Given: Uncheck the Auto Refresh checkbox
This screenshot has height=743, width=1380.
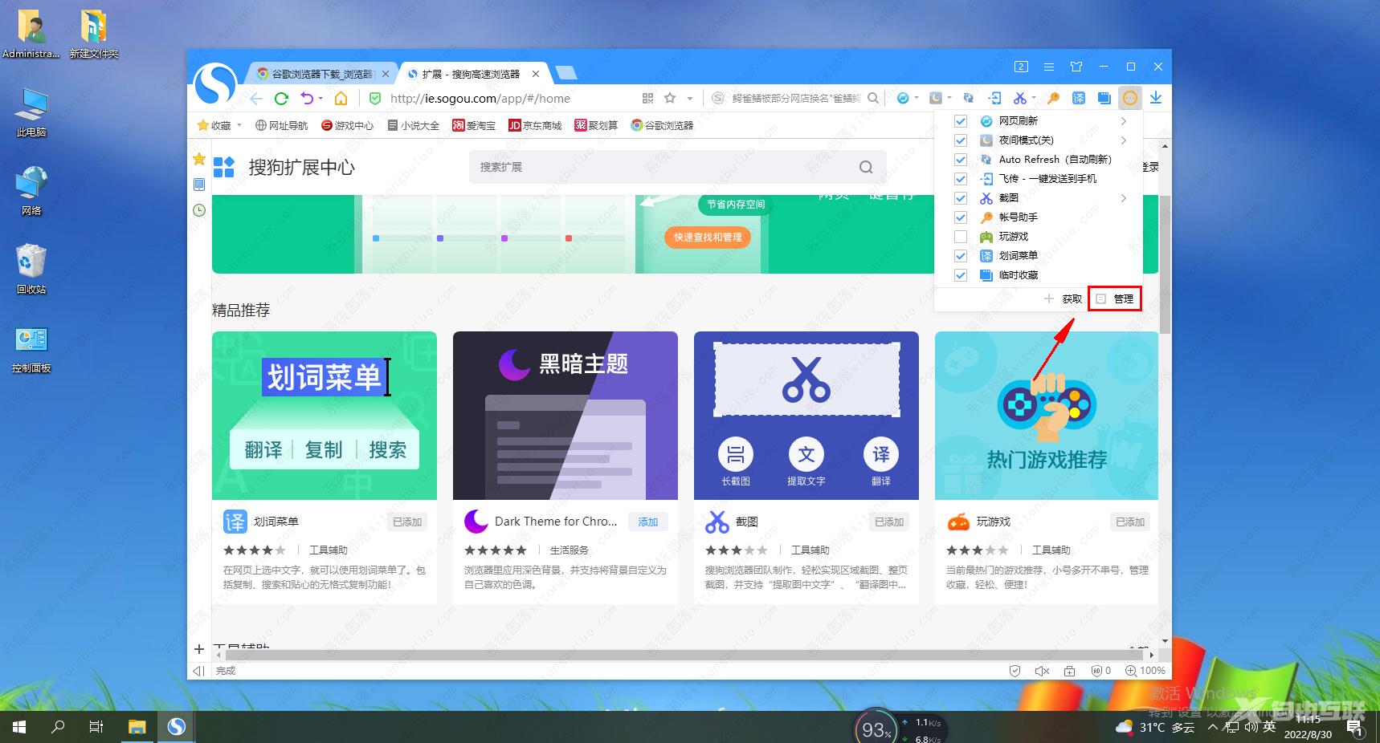Looking at the screenshot, I should pos(961,160).
